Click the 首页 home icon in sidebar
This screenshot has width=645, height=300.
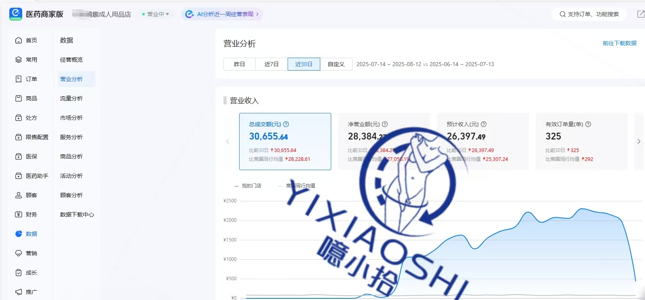[19, 40]
